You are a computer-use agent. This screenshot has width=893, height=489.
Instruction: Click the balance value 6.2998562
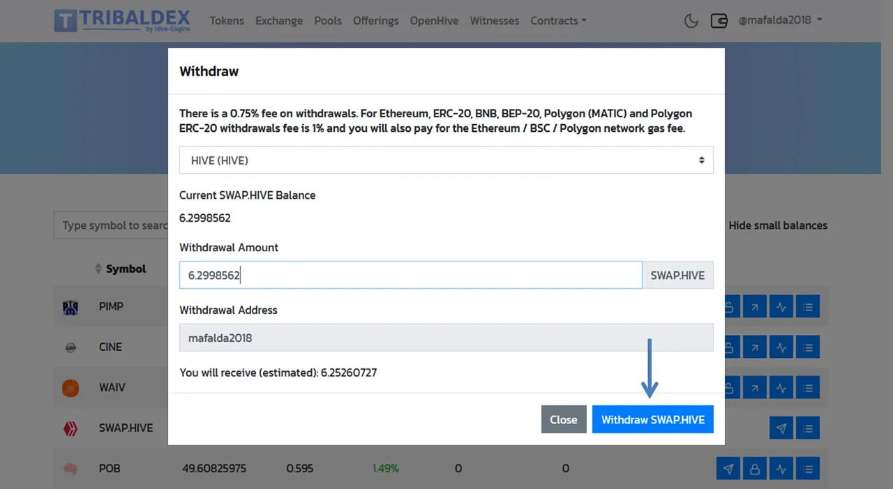pyautogui.click(x=205, y=218)
